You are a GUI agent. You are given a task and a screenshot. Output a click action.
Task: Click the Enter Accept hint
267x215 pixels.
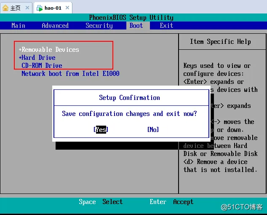(x=171, y=202)
